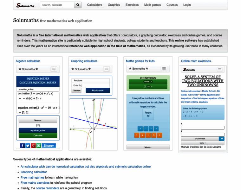Click the blue Share+ button
241x190 pixels.
[49, 146]
